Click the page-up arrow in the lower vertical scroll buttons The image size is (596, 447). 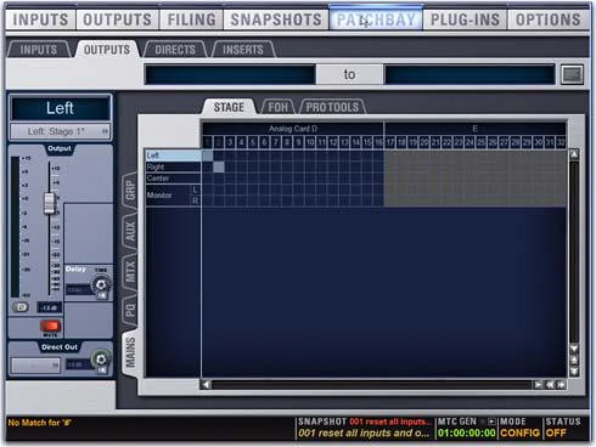(x=574, y=360)
